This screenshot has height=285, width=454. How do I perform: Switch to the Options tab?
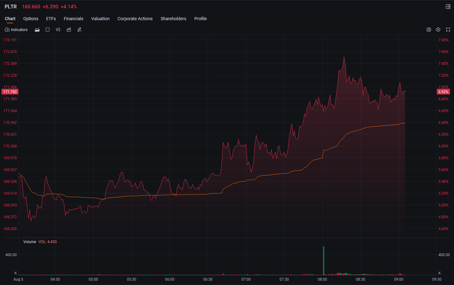[31, 19]
